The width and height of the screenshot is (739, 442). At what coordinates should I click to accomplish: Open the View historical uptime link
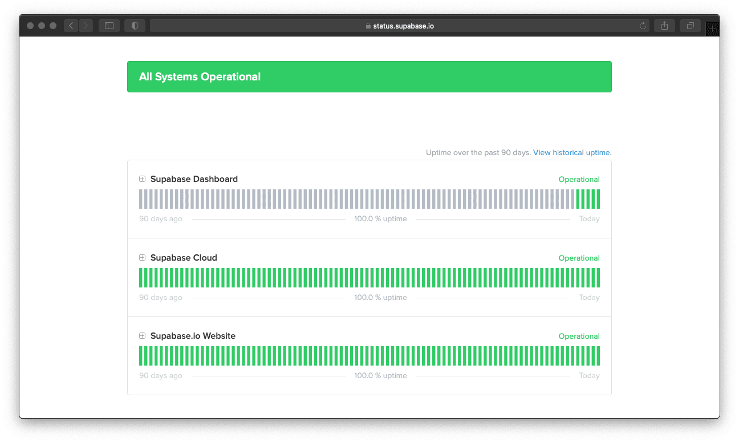coord(571,153)
